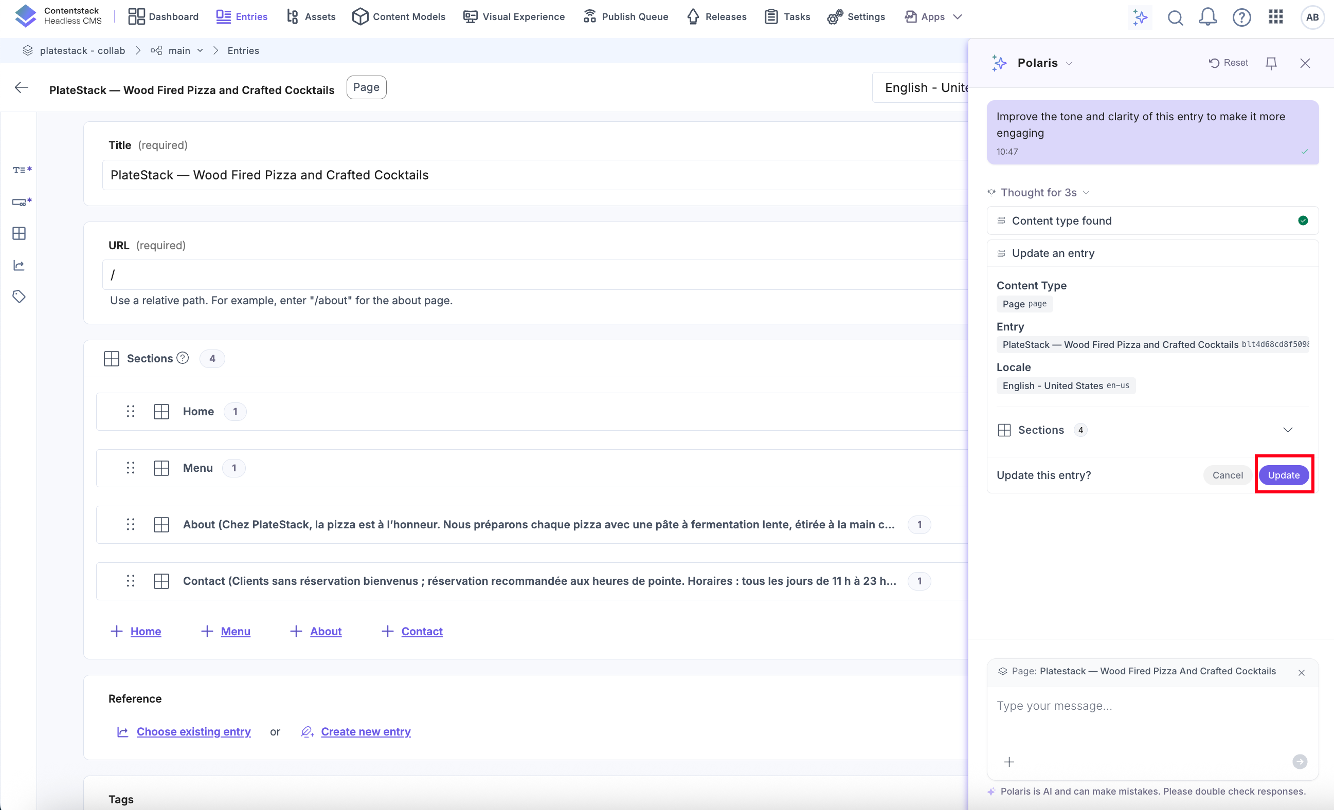Click the Update an entry step header
1334x810 pixels.
1152,253
